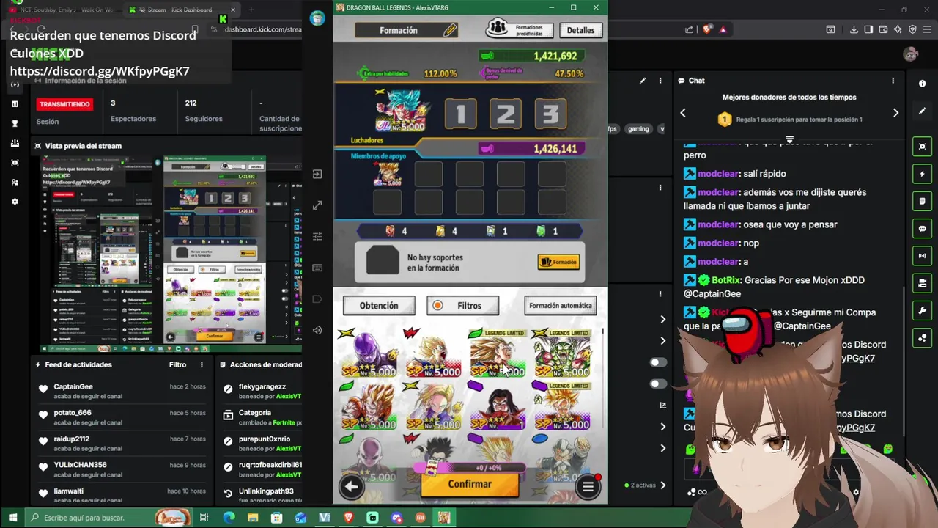Screen dimensions: 938x528
Task: Click the yellow Formación support button
Action: (558, 262)
